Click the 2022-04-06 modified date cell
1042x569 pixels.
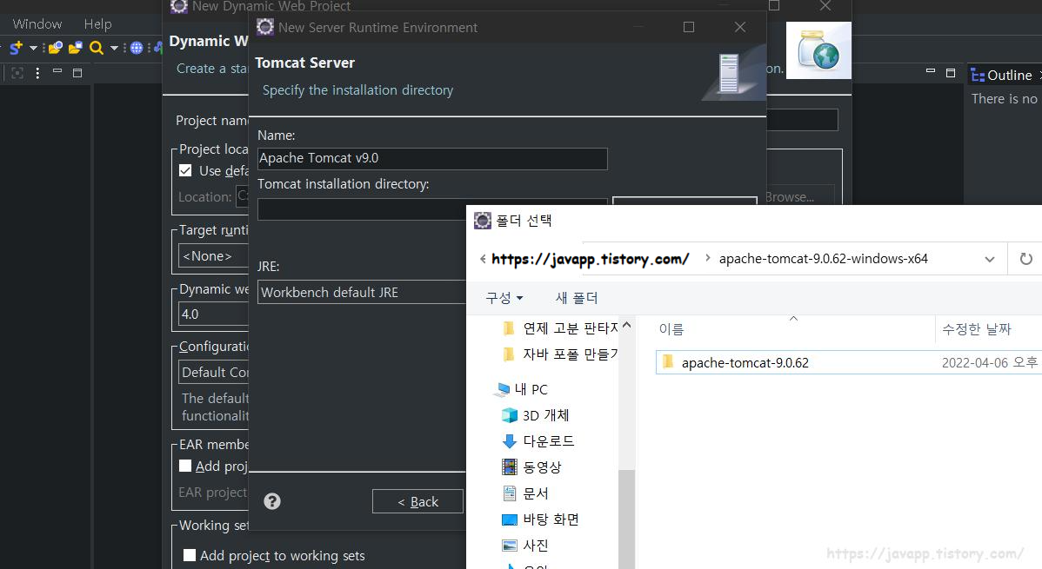click(x=990, y=362)
